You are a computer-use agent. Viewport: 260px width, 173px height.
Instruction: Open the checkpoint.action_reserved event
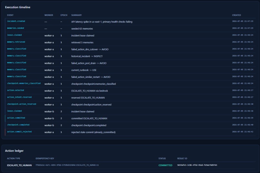click(22, 104)
